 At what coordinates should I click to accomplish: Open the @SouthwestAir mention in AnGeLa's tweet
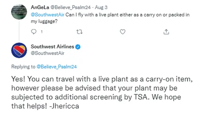pos(48,15)
